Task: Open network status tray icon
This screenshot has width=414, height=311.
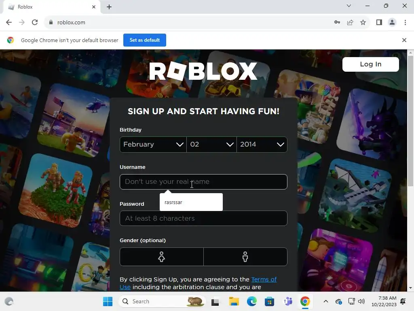Action: click(x=351, y=301)
